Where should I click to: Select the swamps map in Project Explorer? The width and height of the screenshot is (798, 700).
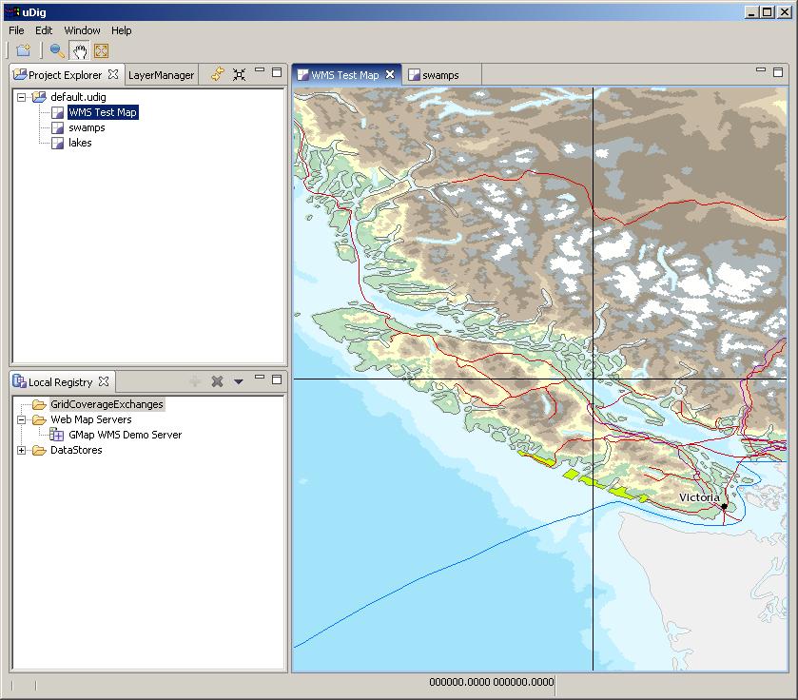[x=86, y=127]
